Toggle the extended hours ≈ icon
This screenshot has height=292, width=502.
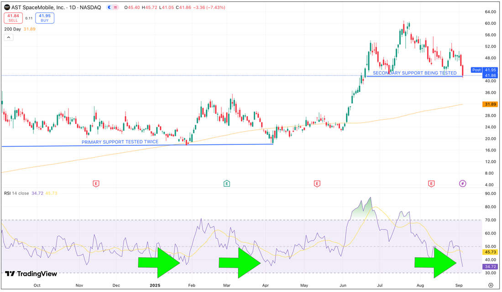(115, 7)
